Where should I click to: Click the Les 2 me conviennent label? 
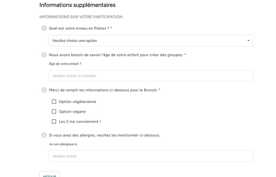click(80, 121)
